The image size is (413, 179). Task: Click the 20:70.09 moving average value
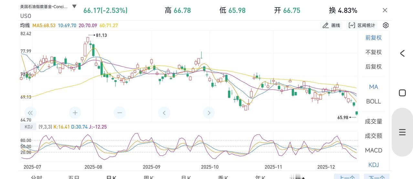88,25
